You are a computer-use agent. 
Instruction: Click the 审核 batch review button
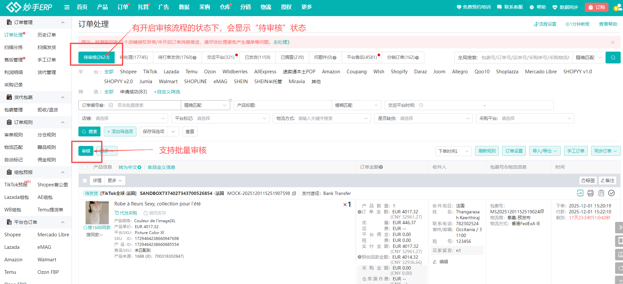coord(86,151)
